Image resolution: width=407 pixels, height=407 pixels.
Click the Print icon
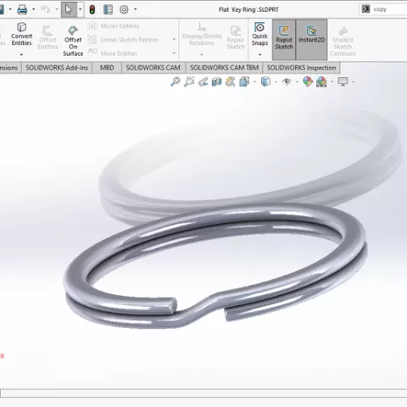click(x=22, y=9)
